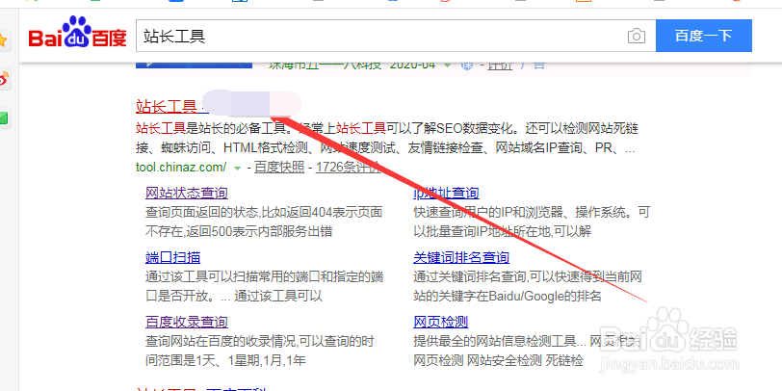
Task: Click text 提供最全的网站信息检测工具
Action: click(x=495, y=342)
